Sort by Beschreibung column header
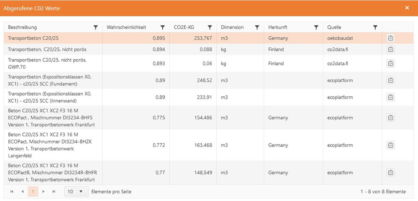Image resolution: width=418 pixels, height=201 pixels. tap(22, 27)
